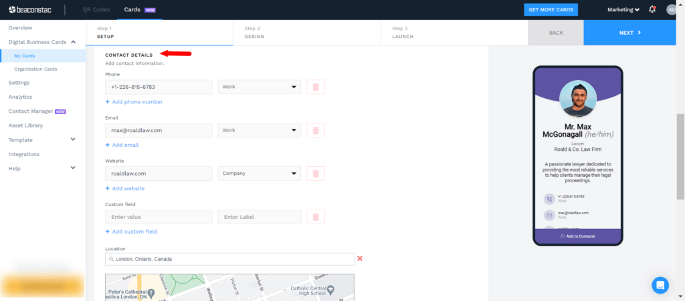
Task: Go to Step 2 Design
Action: [x=306, y=32]
